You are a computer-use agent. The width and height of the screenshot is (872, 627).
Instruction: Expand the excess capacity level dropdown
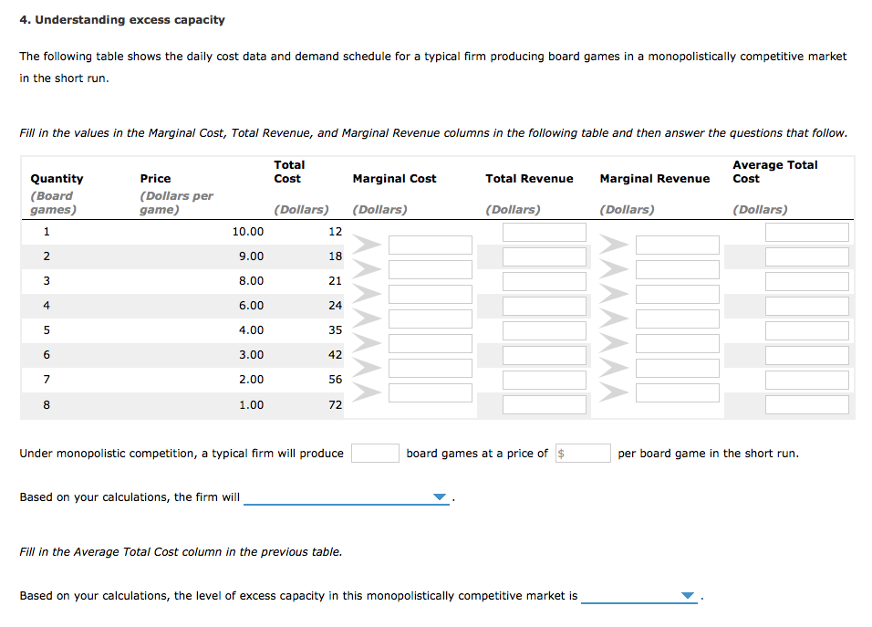(638, 596)
